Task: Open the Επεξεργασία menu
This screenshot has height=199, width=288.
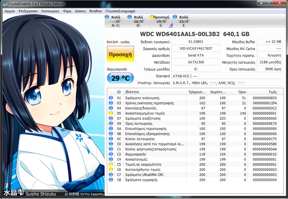Action: (28, 11)
